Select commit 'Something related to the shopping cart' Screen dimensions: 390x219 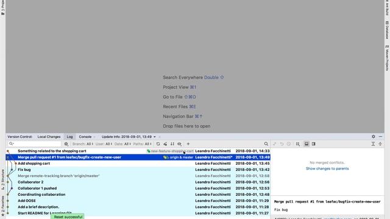[138, 151]
